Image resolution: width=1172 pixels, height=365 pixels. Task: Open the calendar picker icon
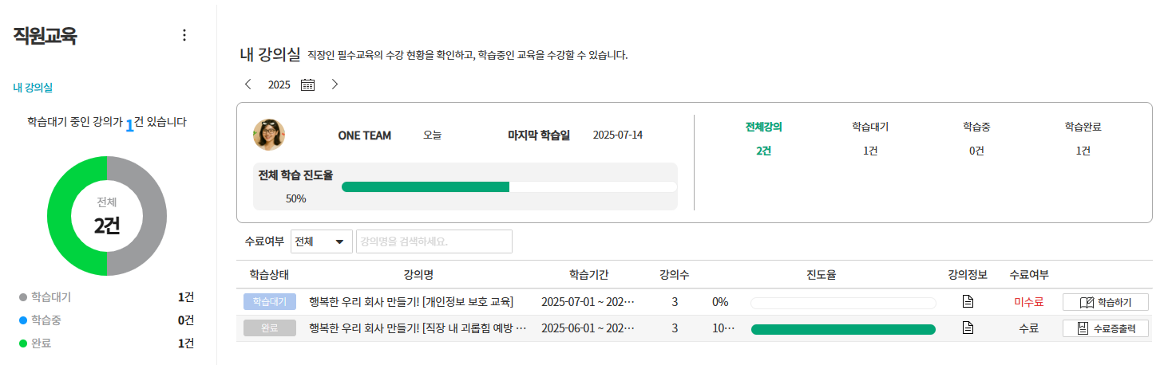(307, 84)
